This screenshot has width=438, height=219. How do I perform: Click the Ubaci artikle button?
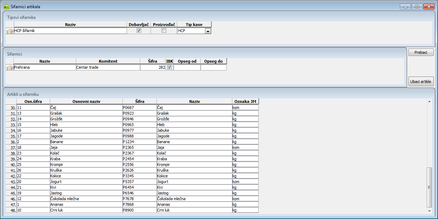click(421, 82)
